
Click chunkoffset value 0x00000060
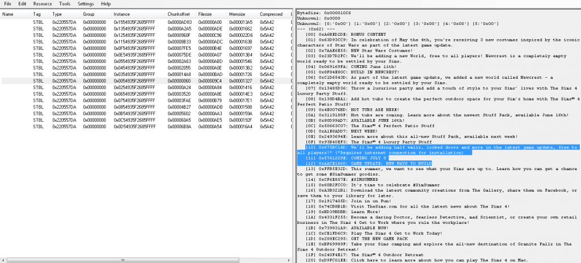(x=180, y=80)
